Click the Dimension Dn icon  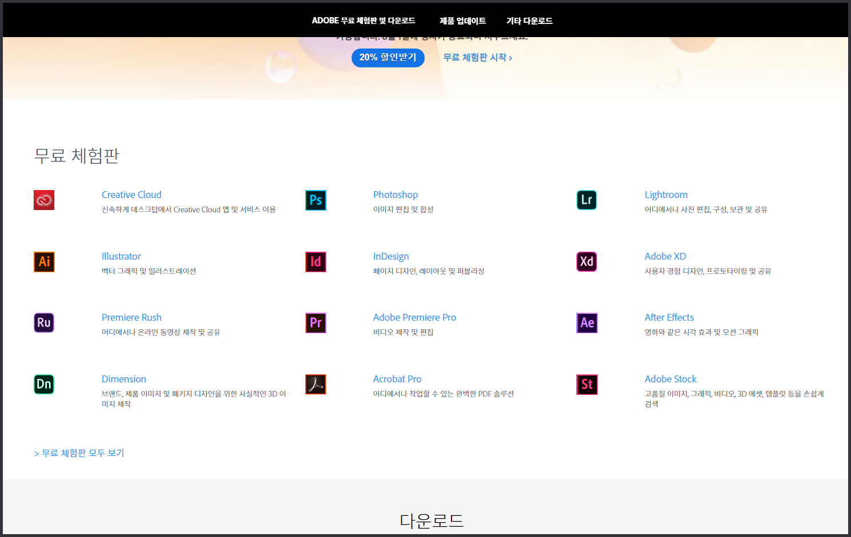[44, 385]
